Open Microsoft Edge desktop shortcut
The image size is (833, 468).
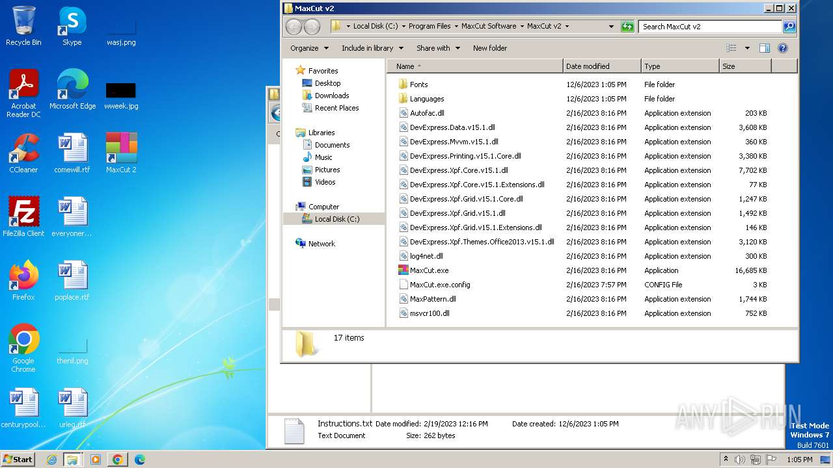coord(72,90)
